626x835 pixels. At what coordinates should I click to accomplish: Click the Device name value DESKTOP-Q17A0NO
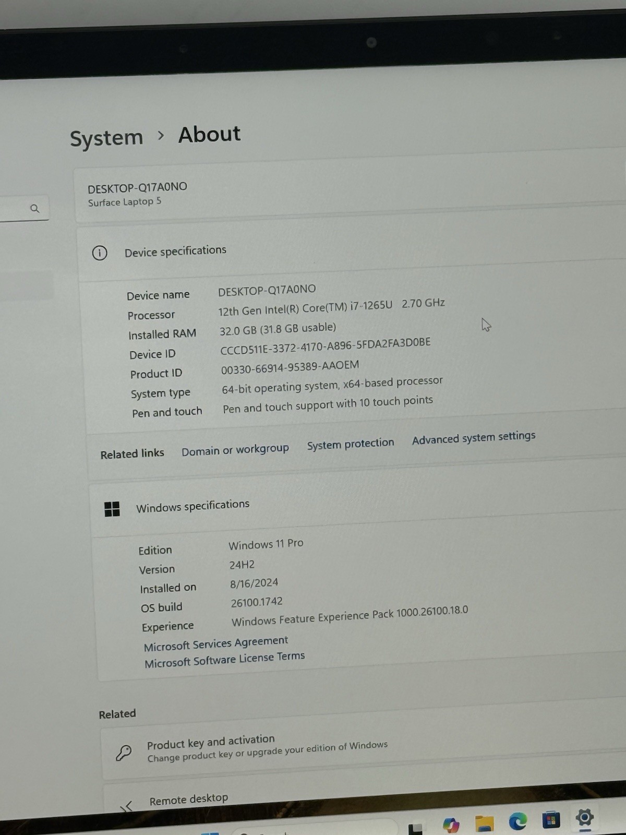pos(267,290)
